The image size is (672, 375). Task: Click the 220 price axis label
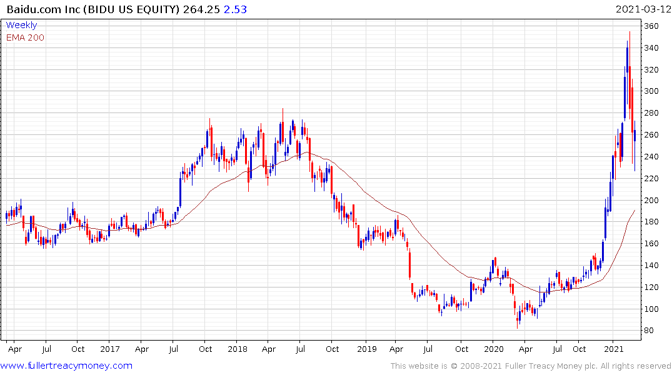coord(651,179)
